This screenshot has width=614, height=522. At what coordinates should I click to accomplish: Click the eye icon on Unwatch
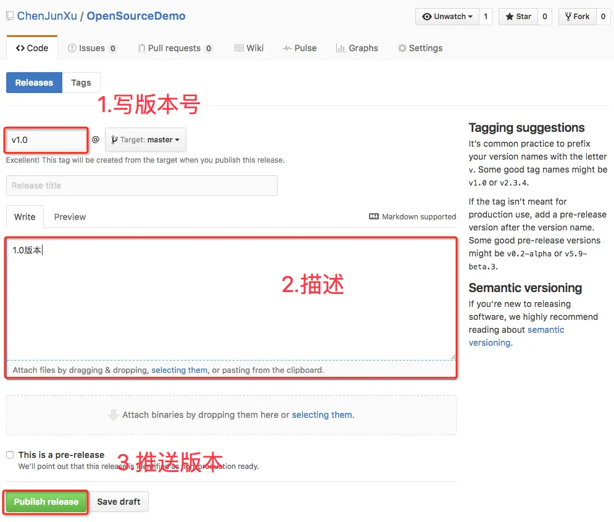427,17
